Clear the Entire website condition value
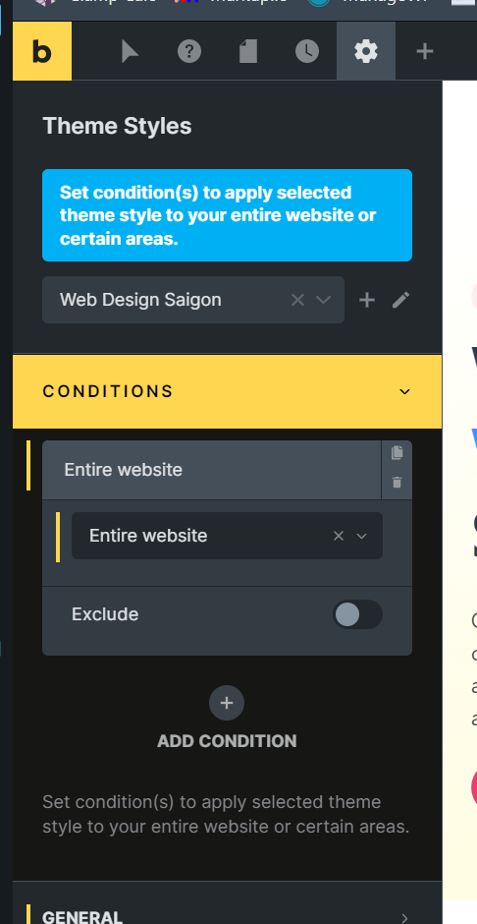 339,536
